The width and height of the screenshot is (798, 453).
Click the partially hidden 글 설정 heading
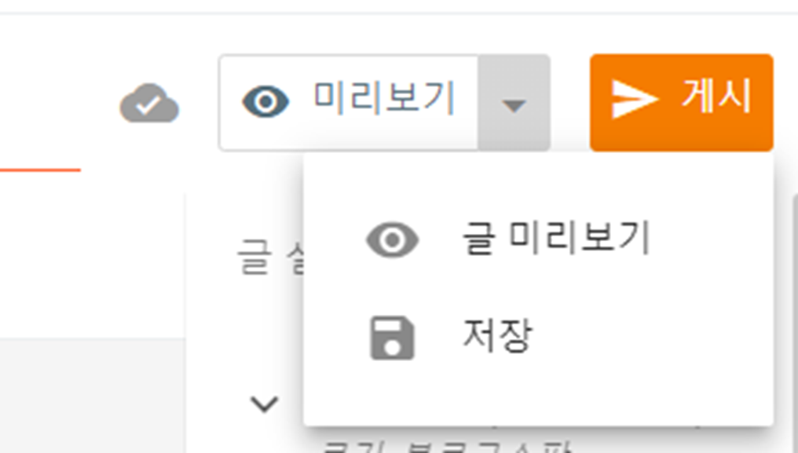270,257
